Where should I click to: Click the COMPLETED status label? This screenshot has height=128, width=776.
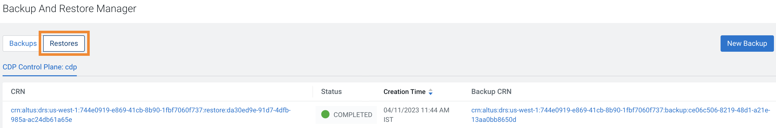[x=352, y=115]
